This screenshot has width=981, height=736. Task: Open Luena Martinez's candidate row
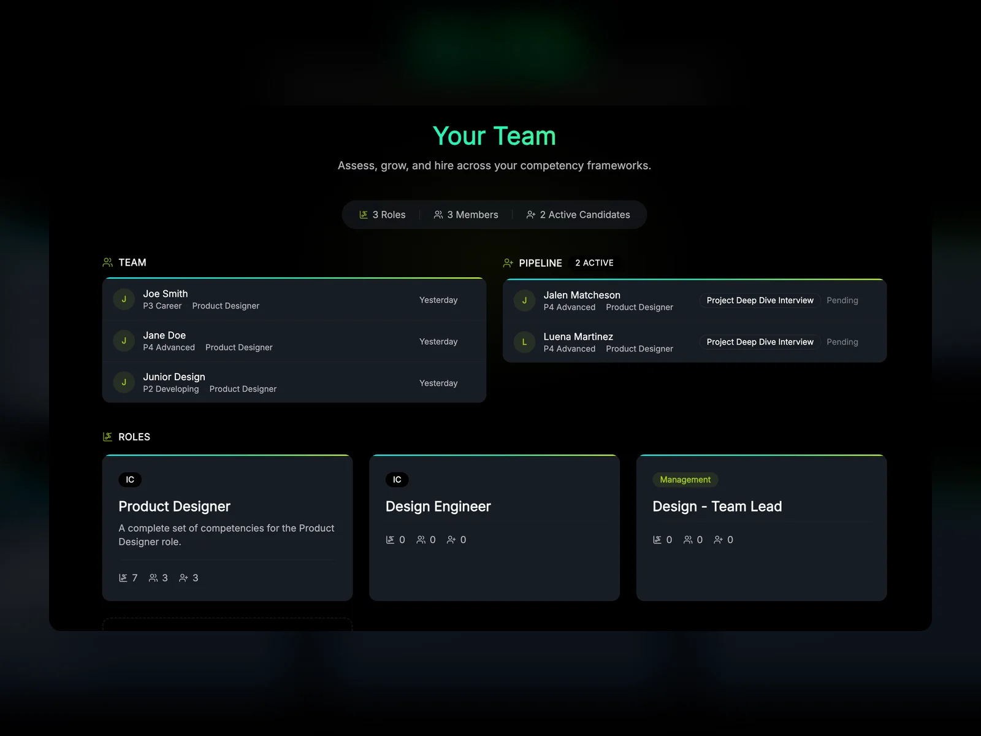[695, 342]
